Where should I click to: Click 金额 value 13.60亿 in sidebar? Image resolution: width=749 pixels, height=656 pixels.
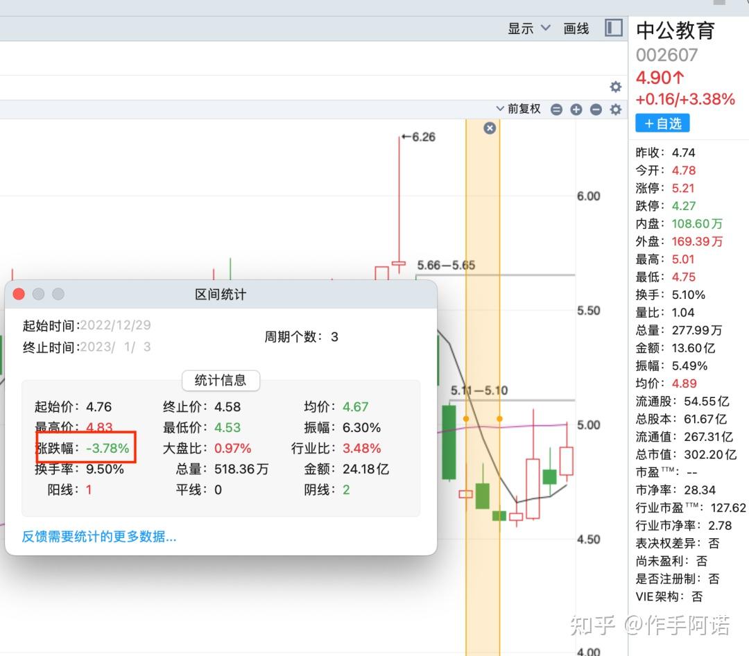click(694, 348)
